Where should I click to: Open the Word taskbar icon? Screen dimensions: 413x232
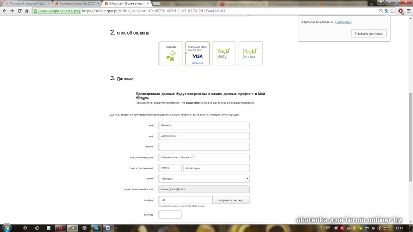(108, 228)
